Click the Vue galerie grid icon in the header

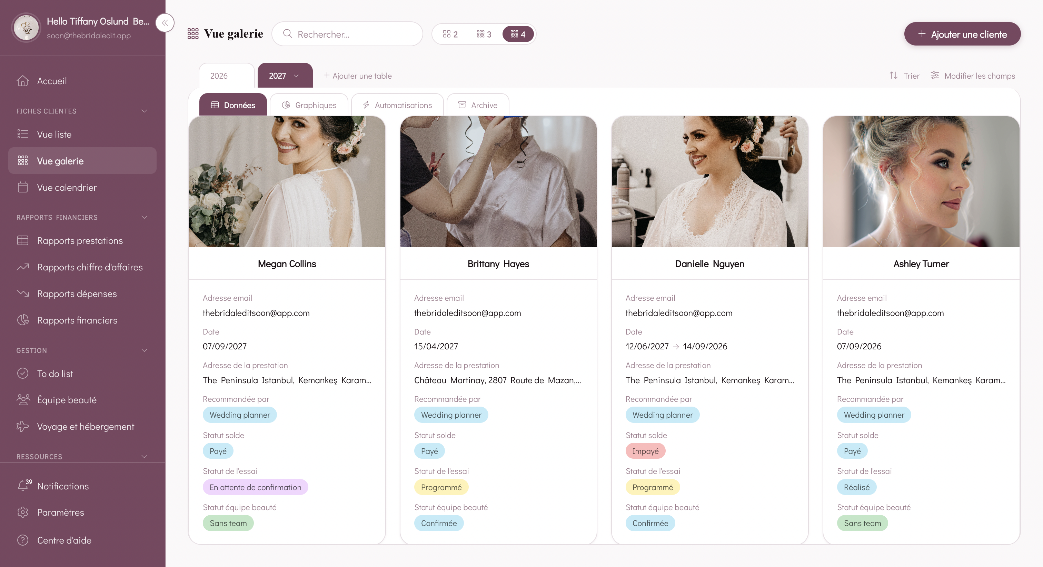[x=193, y=34]
